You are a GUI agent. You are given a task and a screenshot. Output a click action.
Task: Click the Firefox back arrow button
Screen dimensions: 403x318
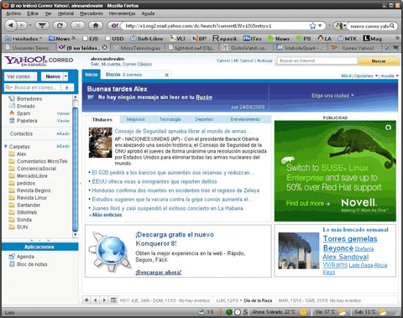[x=11, y=25]
